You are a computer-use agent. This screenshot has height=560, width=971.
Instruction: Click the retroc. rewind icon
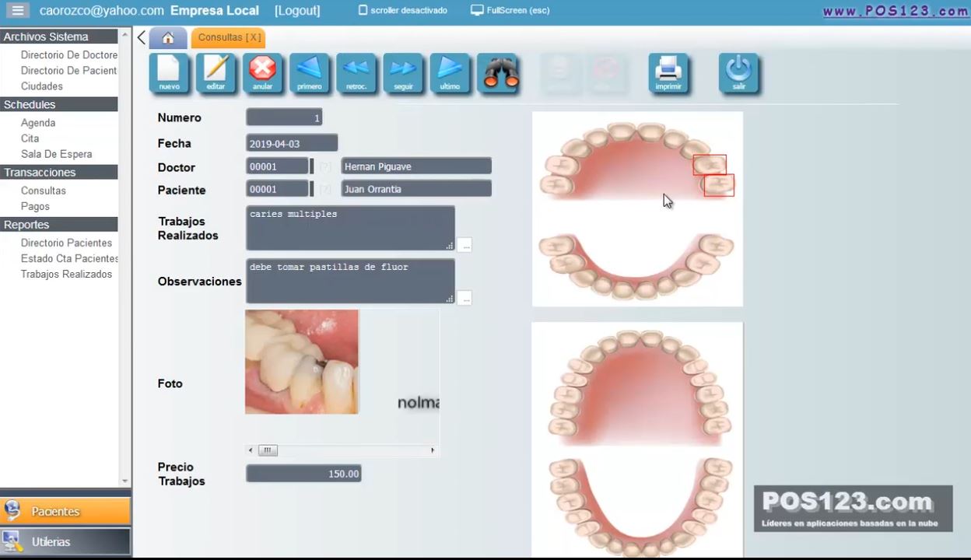tap(356, 73)
